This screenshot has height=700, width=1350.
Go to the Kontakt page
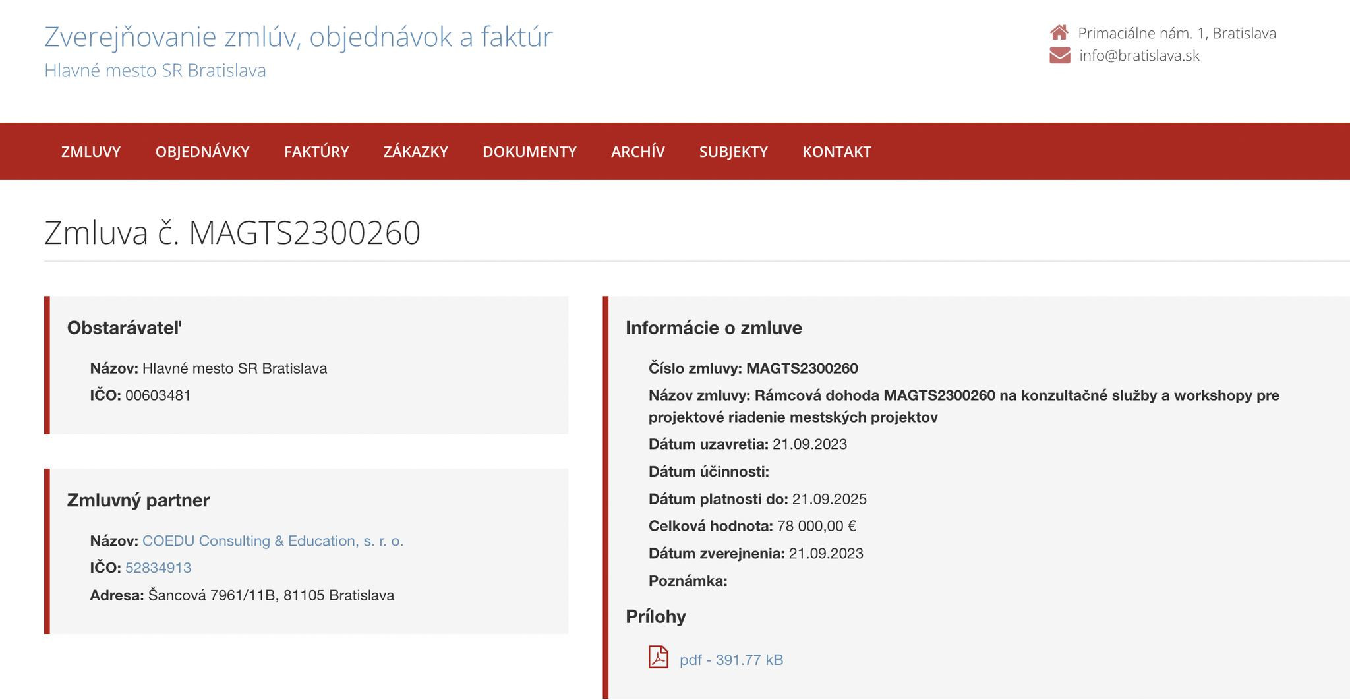836,152
